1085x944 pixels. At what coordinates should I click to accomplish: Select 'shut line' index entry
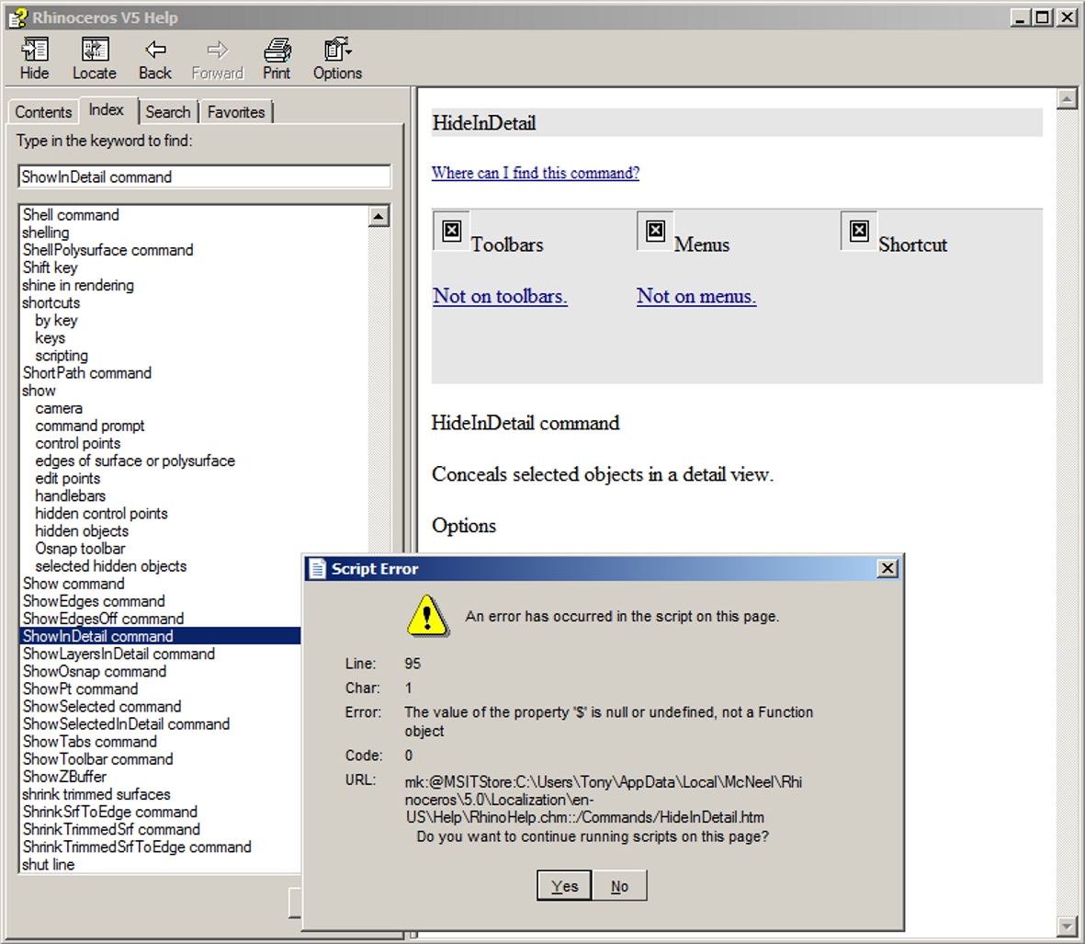[x=48, y=864]
